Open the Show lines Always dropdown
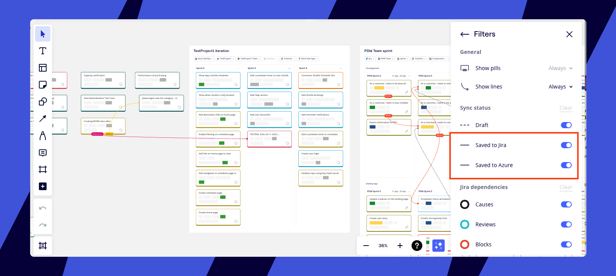The width and height of the screenshot is (616, 276). point(560,87)
